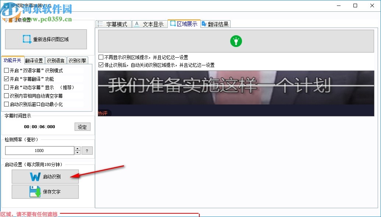Increase detection frequency with up stepper
Viewport: 381px width, 217px height.
(78, 148)
